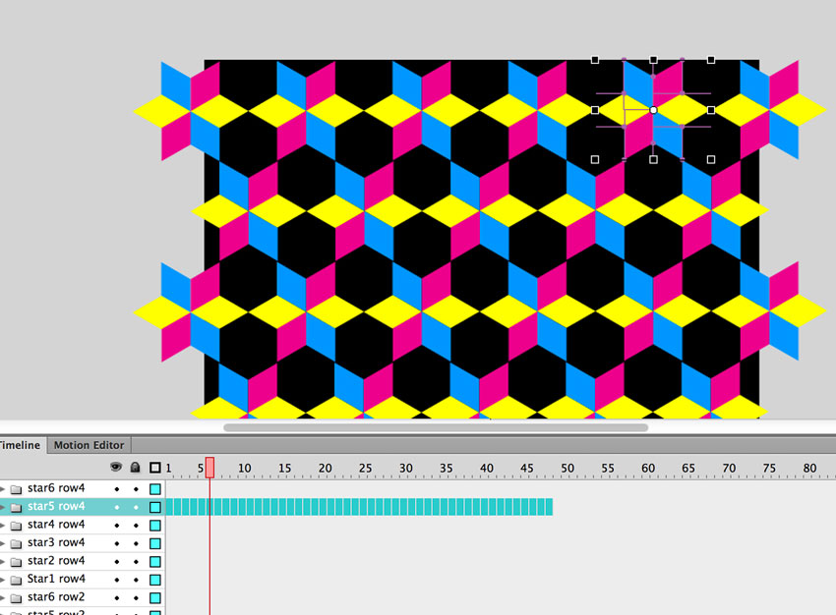This screenshot has width=836, height=615.
Task: Toggle lock dot of star6 row2 layer
Action: 136,598
